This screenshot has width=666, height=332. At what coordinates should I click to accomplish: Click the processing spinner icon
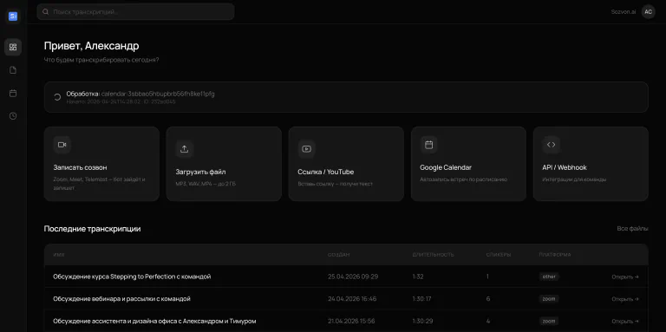pos(57,97)
